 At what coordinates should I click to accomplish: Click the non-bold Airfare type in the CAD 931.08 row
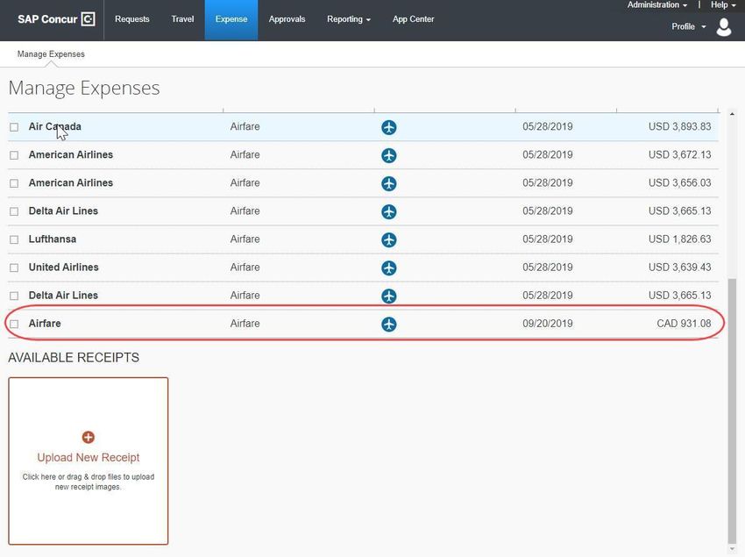pyautogui.click(x=245, y=324)
